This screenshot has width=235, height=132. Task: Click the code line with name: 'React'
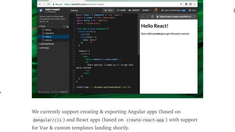tap(90, 40)
